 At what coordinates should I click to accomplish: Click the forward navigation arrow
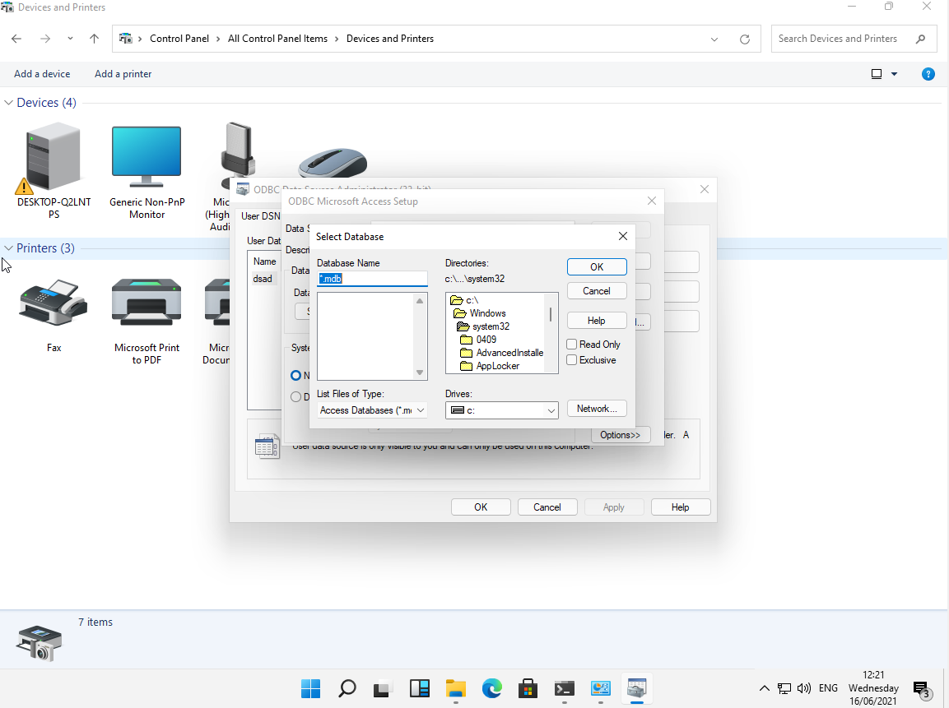coord(45,39)
